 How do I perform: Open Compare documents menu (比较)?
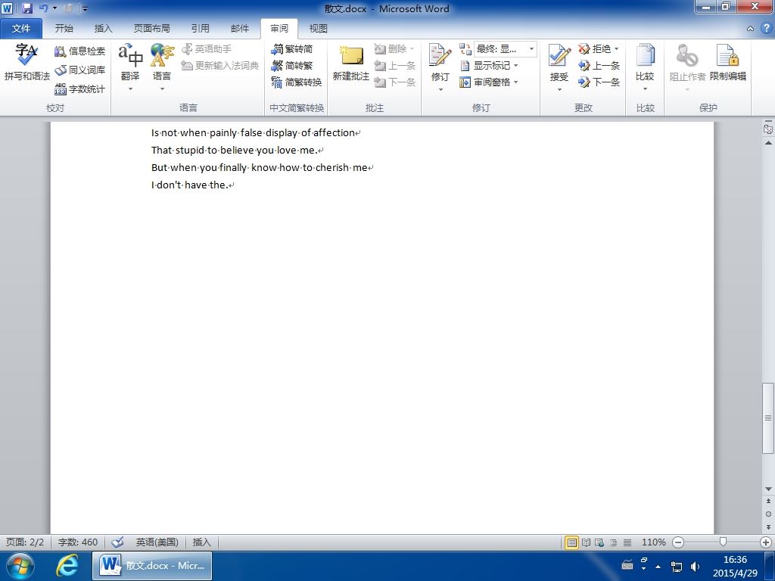[645, 67]
